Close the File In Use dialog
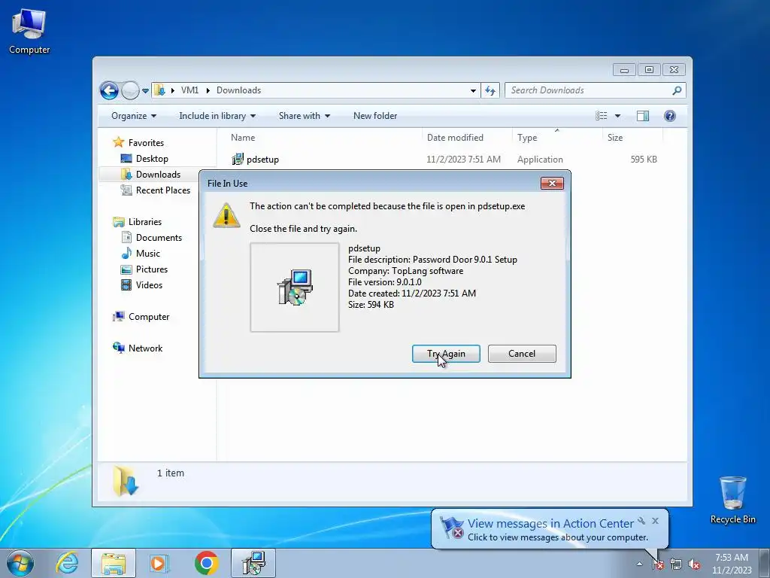Viewport: 770px width, 578px height. [552, 184]
